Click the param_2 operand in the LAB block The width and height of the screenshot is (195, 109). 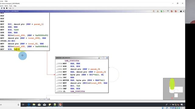(101, 72)
